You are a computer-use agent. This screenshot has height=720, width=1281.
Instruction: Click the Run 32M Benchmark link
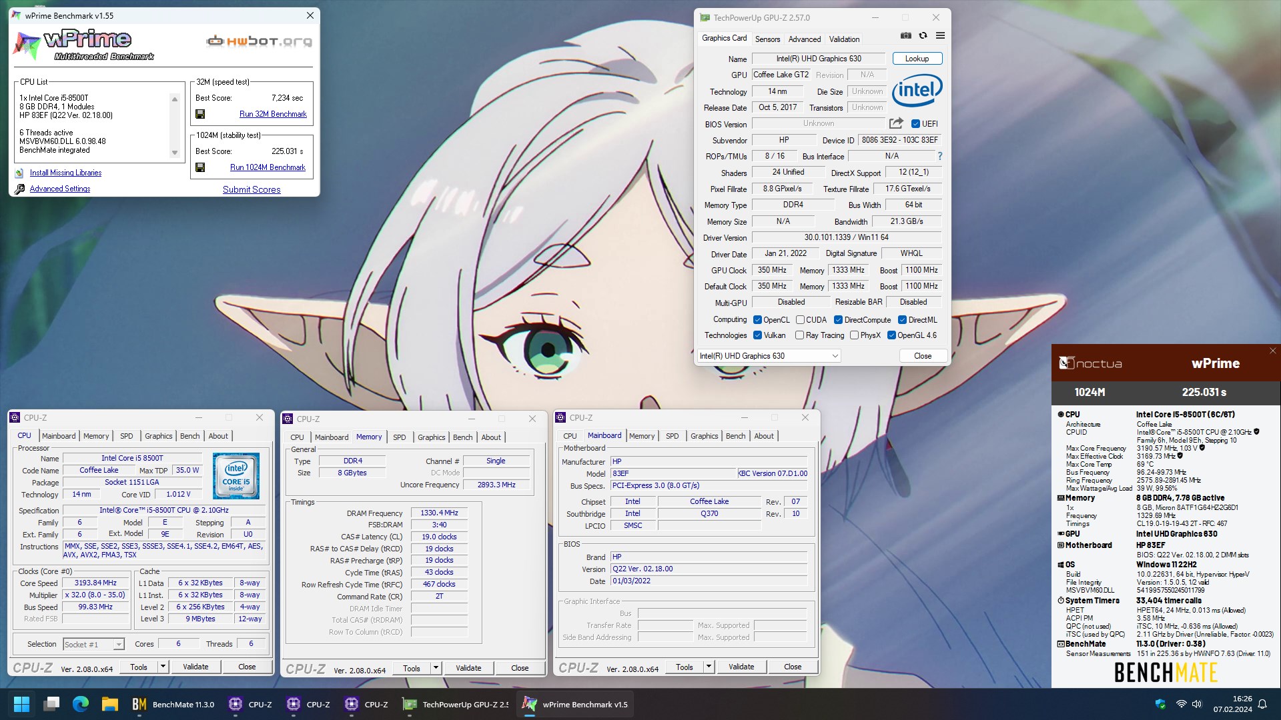[273, 114]
